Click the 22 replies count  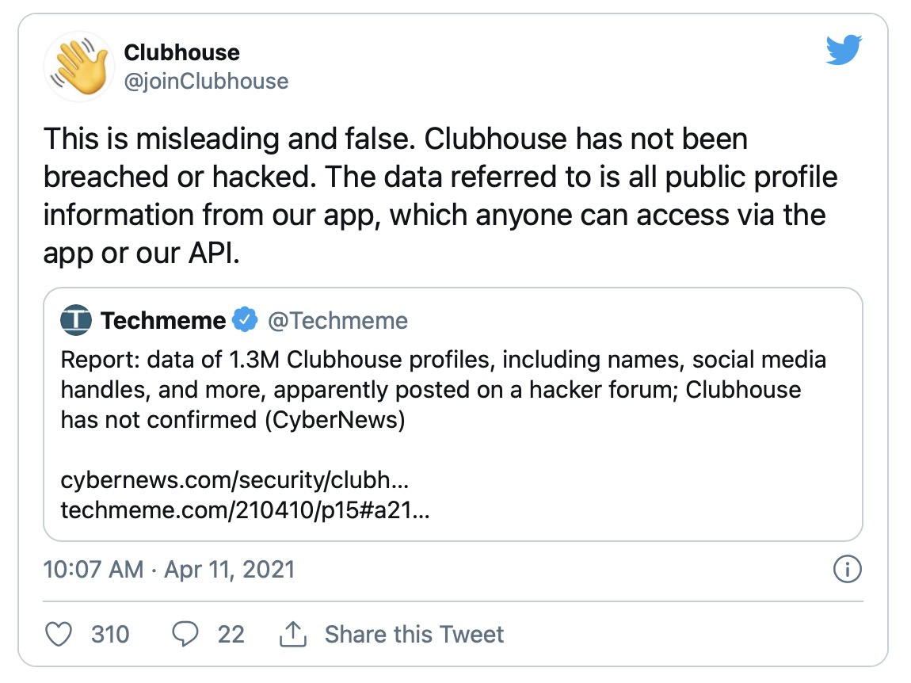coord(231,634)
